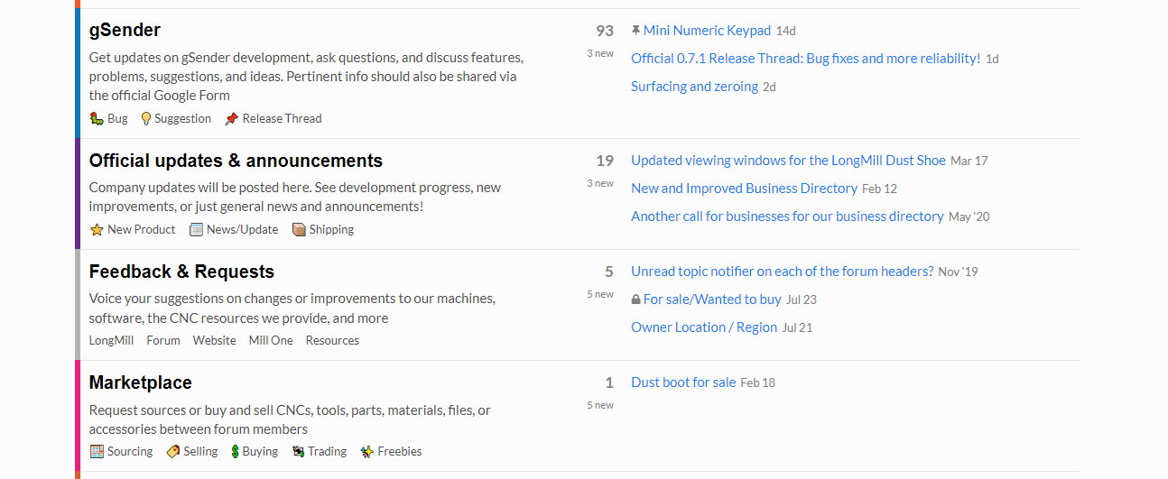Open the Release Thread pushpin tag

click(x=273, y=118)
